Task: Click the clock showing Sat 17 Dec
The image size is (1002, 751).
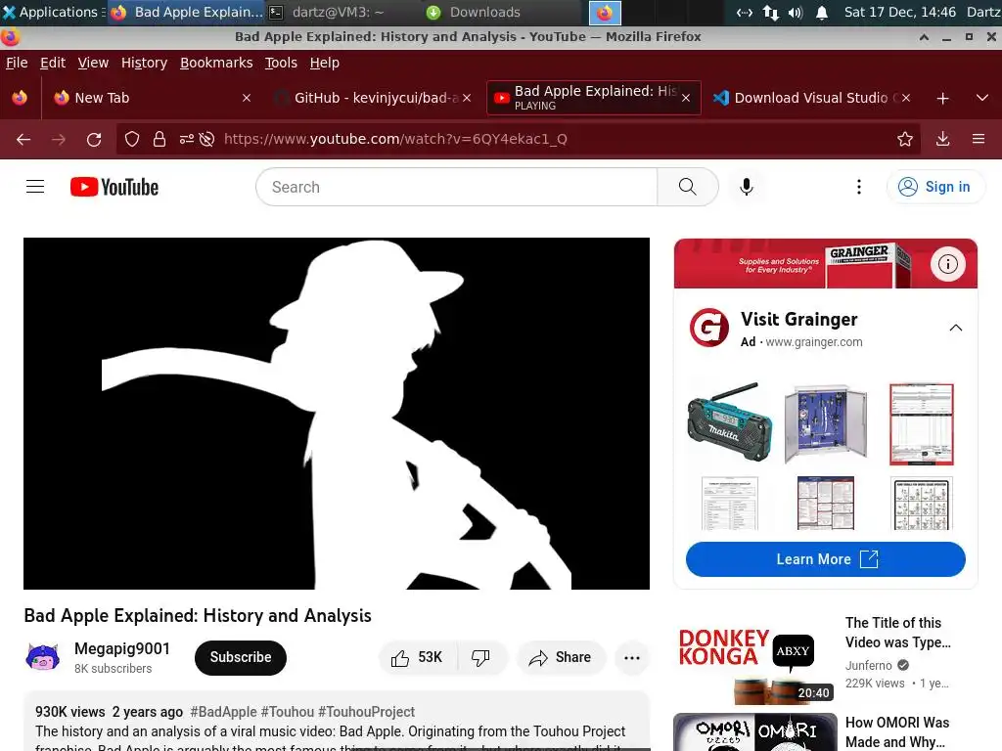Action: pyautogui.click(x=900, y=12)
